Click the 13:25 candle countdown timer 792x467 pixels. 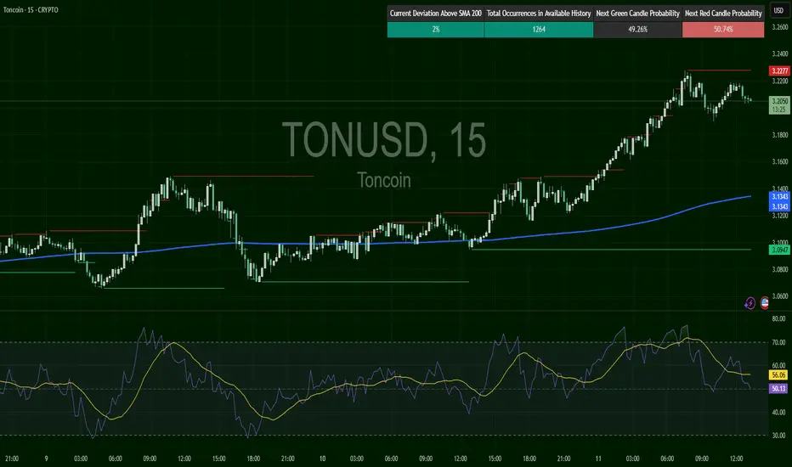coord(779,110)
